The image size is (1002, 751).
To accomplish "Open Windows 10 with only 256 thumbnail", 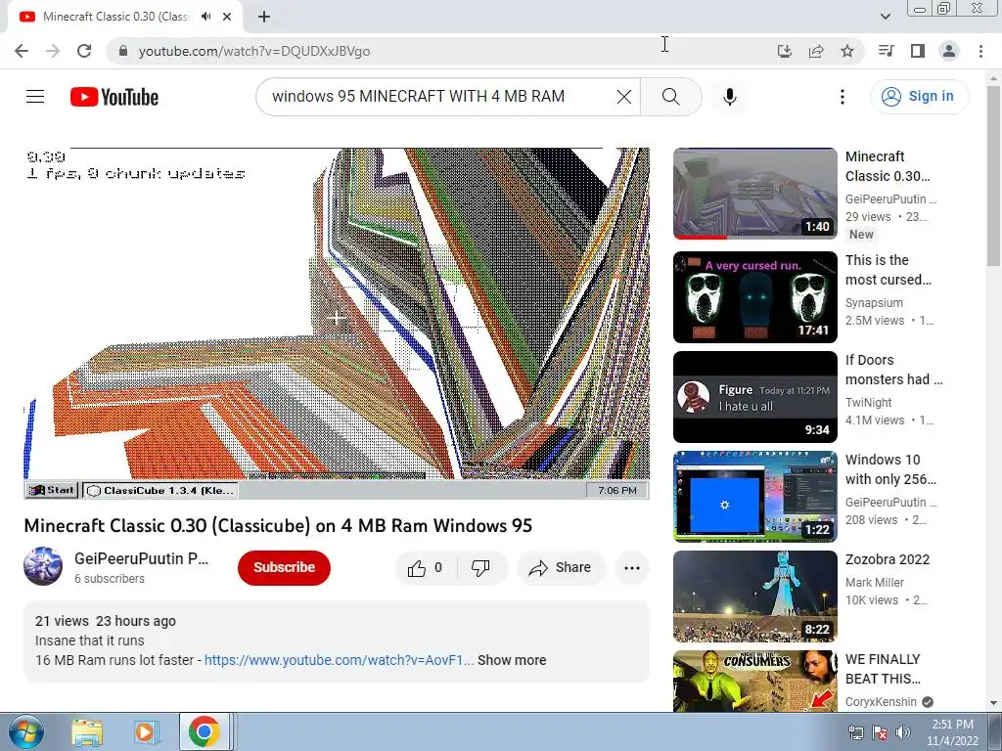I will pyautogui.click(x=755, y=496).
